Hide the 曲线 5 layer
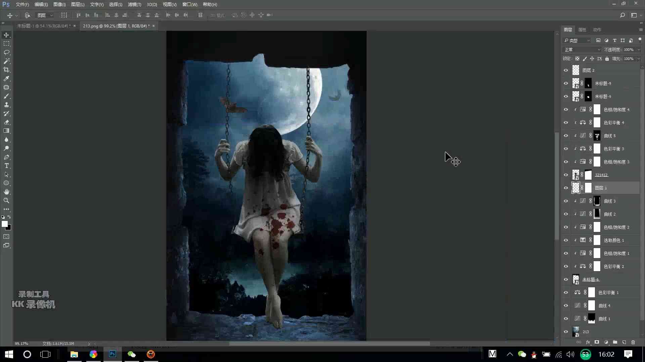Screen dimensions: 645x362 point(566,136)
